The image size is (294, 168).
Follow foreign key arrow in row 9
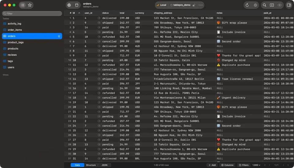[99, 56]
